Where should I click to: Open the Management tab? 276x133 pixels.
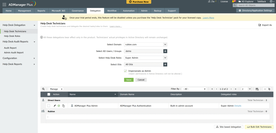tap(25, 11)
